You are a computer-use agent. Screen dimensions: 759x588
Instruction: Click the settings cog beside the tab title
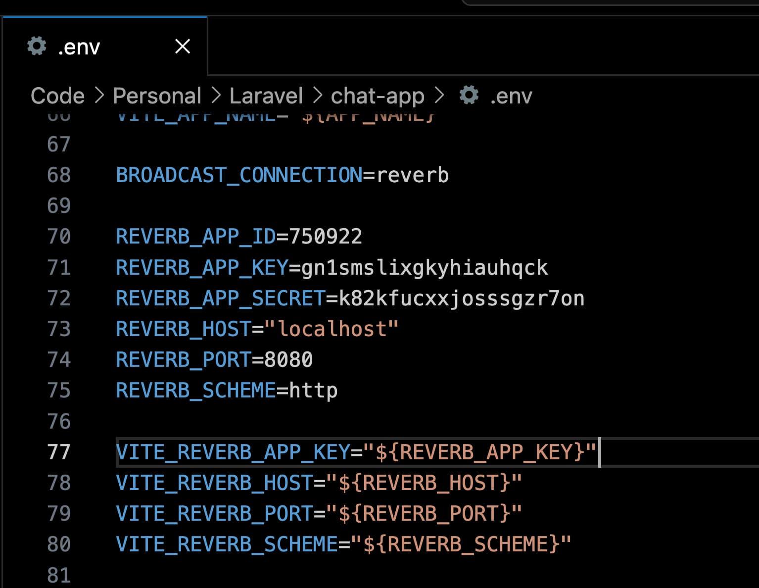click(x=37, y=46)
